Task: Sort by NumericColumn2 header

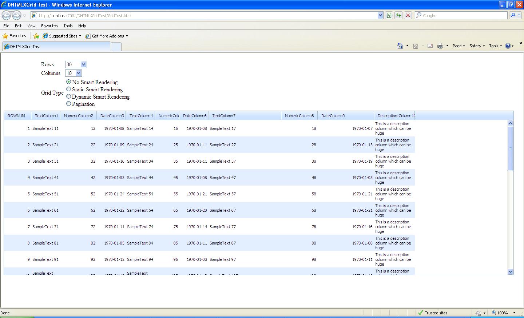Action: click(79, 116)
